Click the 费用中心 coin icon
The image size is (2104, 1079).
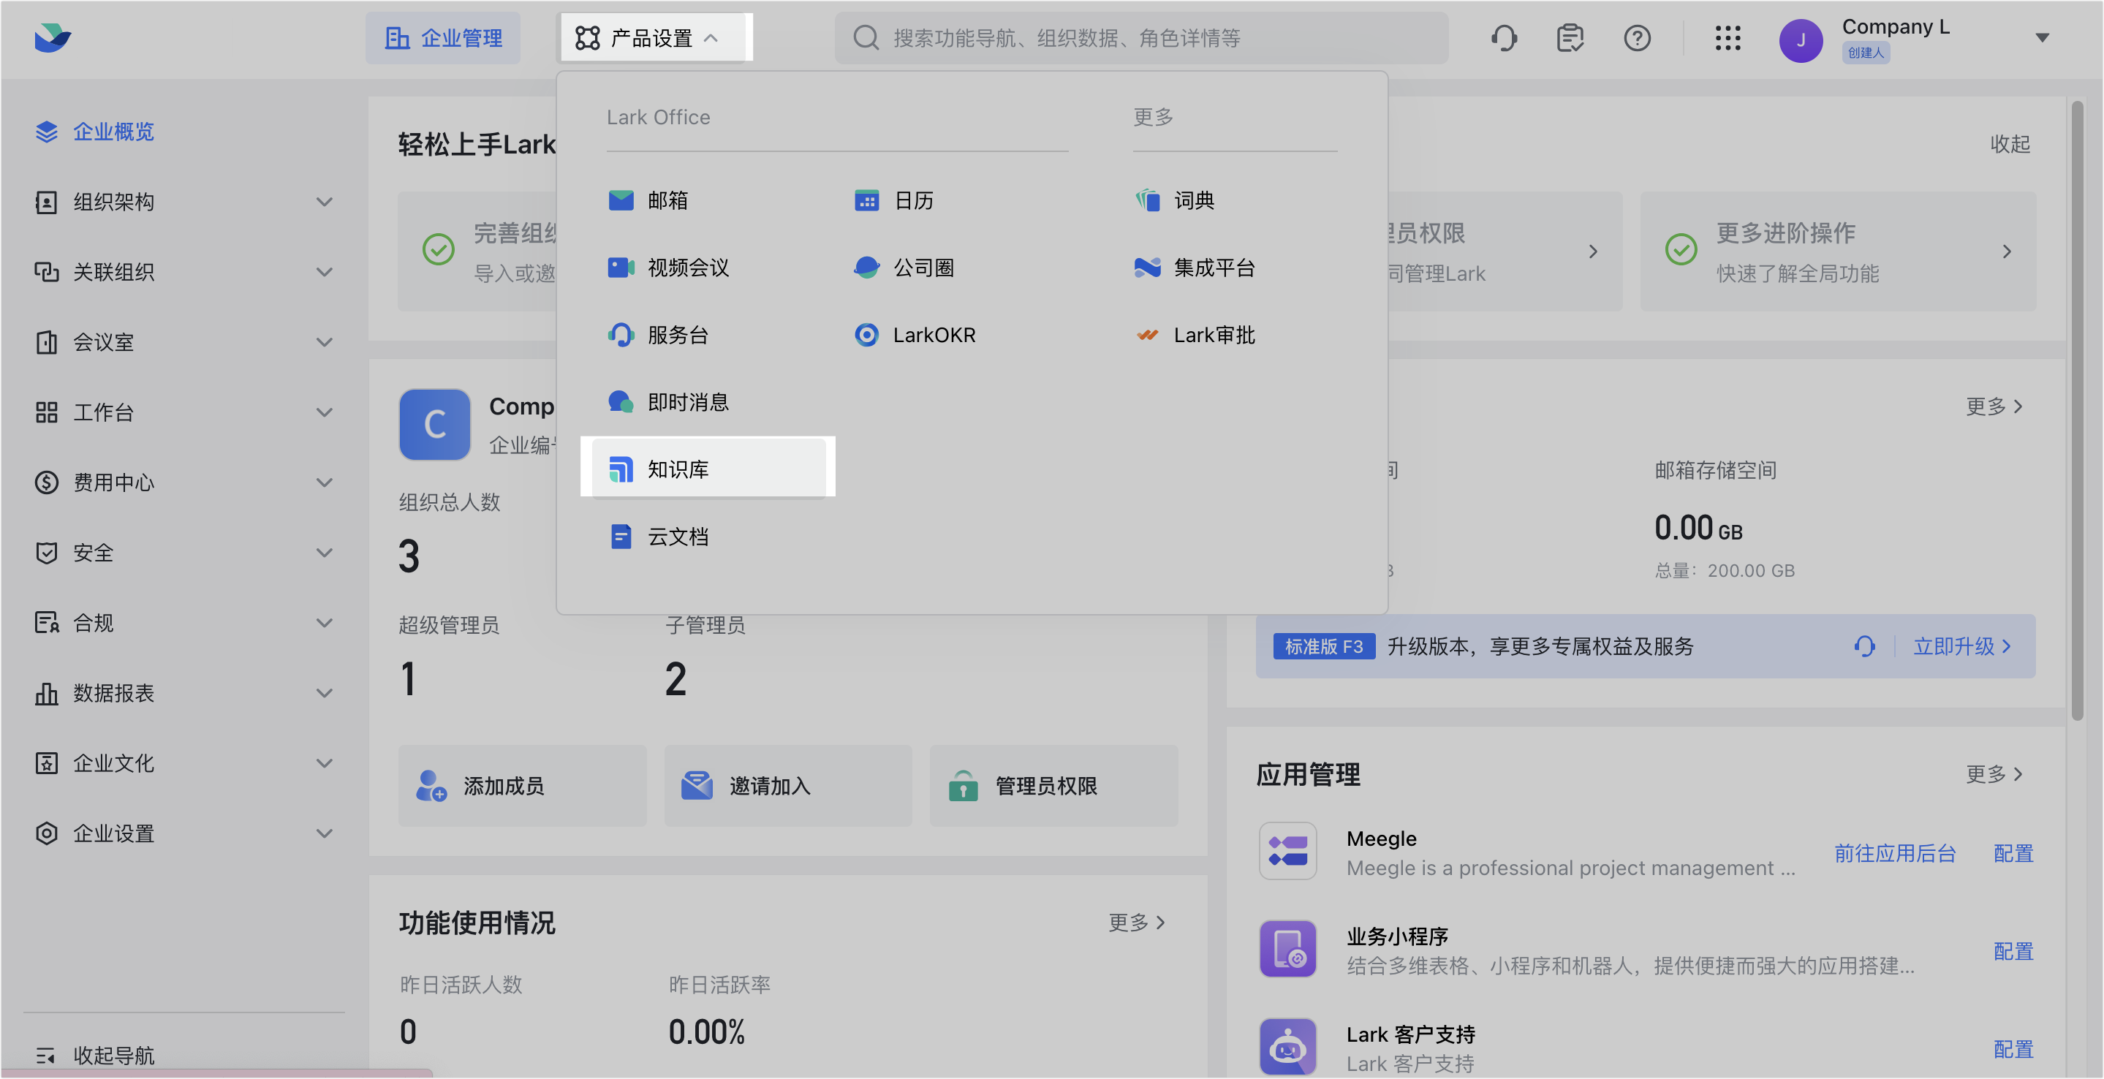tap(47, 482)
